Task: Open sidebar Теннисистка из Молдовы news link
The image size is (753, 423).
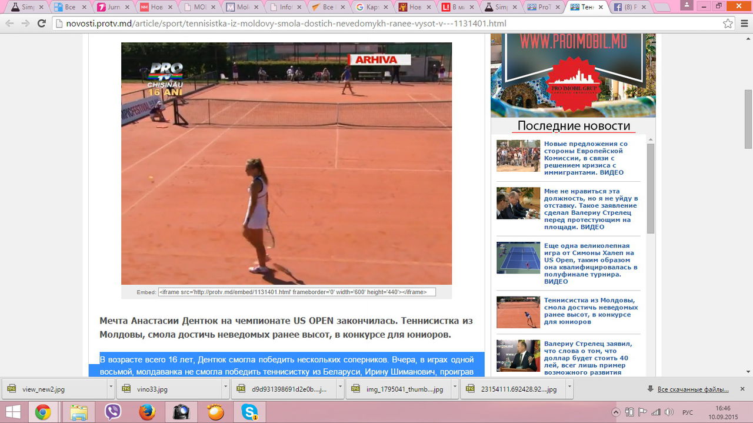Action: (591, 311)
